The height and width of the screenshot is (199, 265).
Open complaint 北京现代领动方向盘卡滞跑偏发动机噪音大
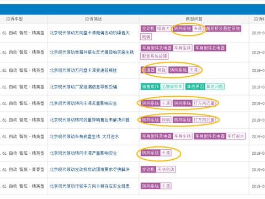[x=89, y=33]
